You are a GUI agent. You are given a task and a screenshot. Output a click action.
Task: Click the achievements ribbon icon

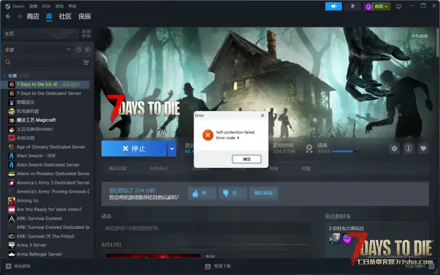pos(309,148)
